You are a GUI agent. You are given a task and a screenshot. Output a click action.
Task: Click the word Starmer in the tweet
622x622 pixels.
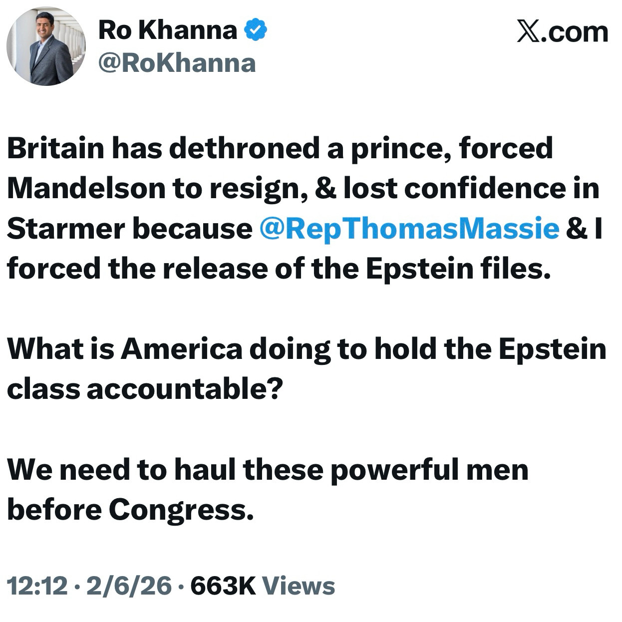[x=66, y=228]
